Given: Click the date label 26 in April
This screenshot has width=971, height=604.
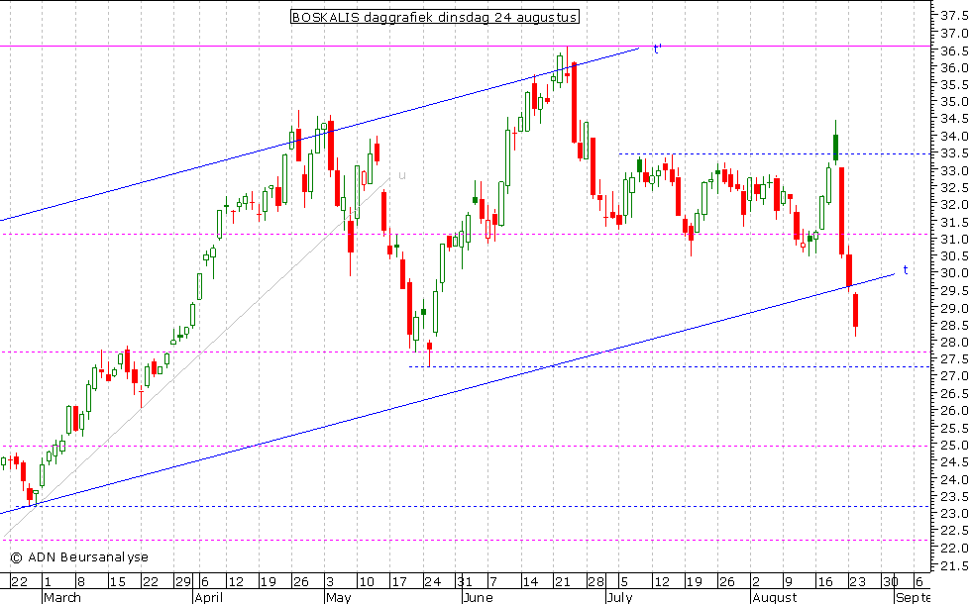Looking at the screenshot, I should coord(300,582).
